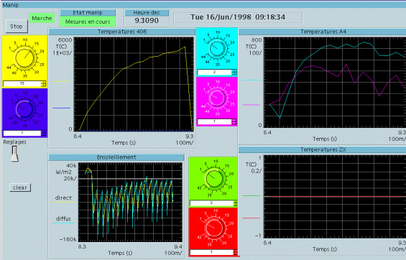Click the magenta knob value field showing 1
The height and width of the screenshot is (260, 406).
pos(214,121)
